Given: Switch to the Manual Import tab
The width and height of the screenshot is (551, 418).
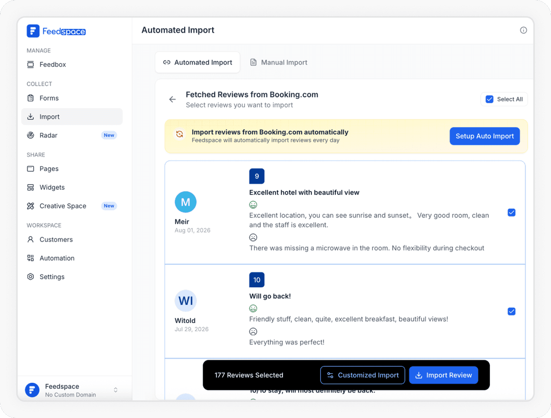Looking at the screenshot, I should (x=279, y=63).
